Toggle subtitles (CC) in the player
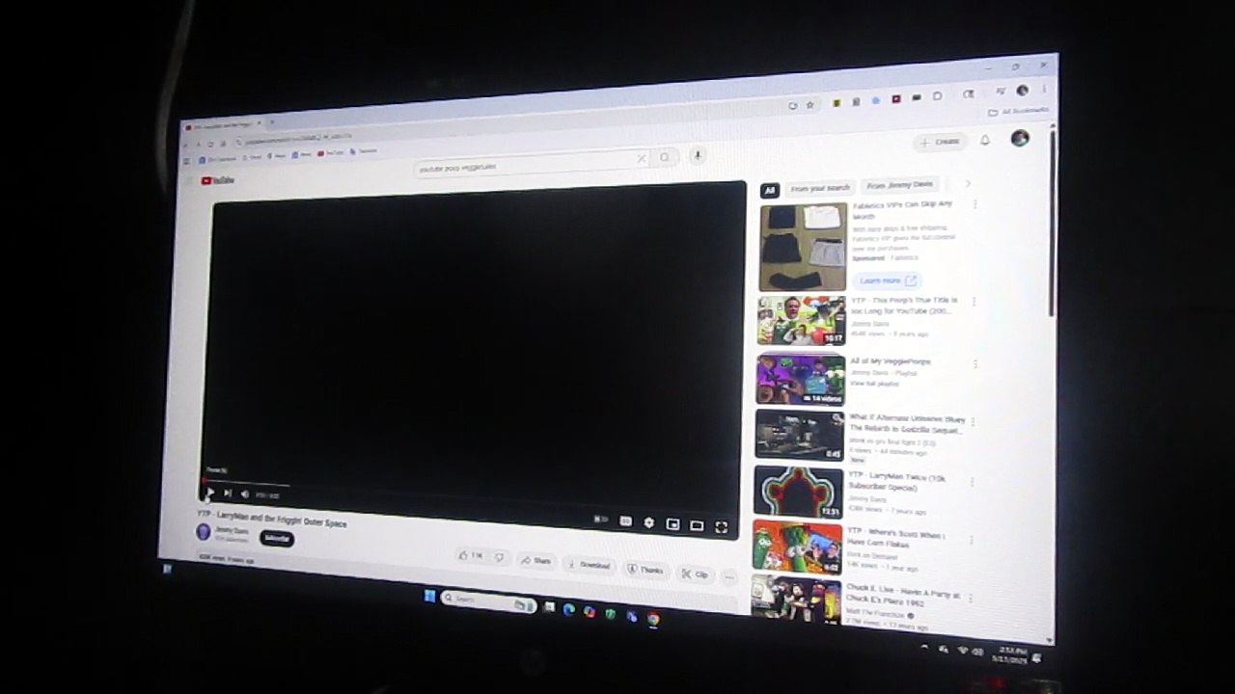The width and height of the screenshot is (1235, 694). [x=625, y=521]
